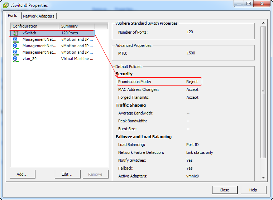The image size is (273, 200).
Task: Click the Load Balancing Port ID value
Action: click(192, 145)
